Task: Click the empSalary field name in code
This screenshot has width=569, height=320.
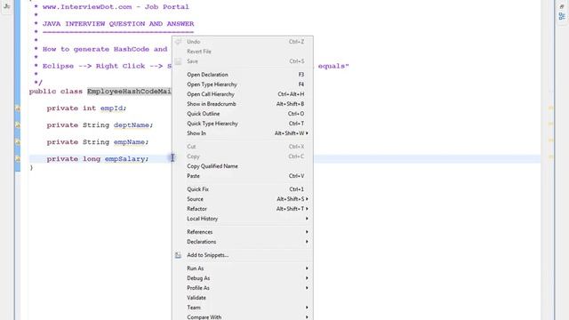Action: click(124, 159)
